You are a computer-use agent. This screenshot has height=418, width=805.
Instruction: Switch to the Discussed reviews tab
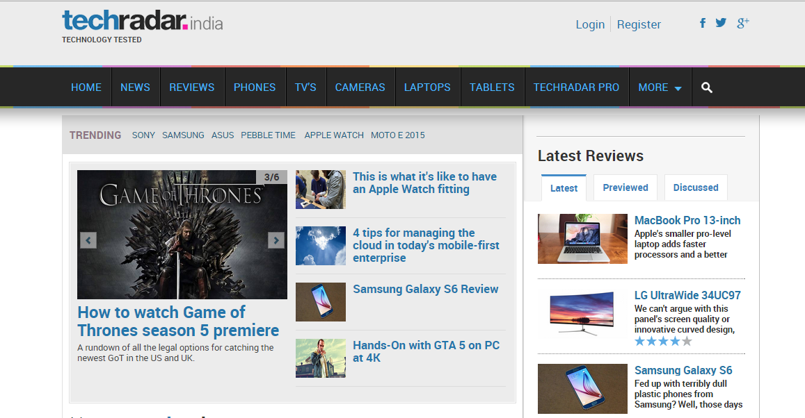click(x=696, y=187)
